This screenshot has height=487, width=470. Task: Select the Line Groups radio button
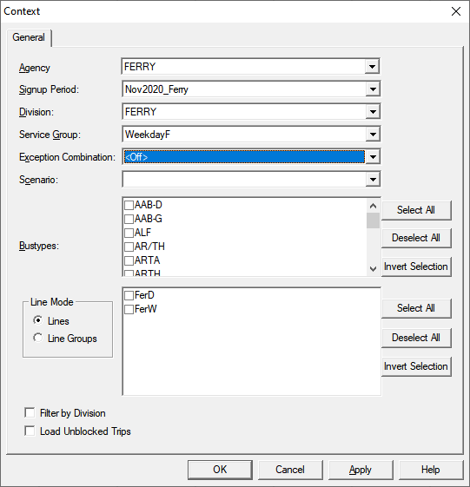[38, 338]
